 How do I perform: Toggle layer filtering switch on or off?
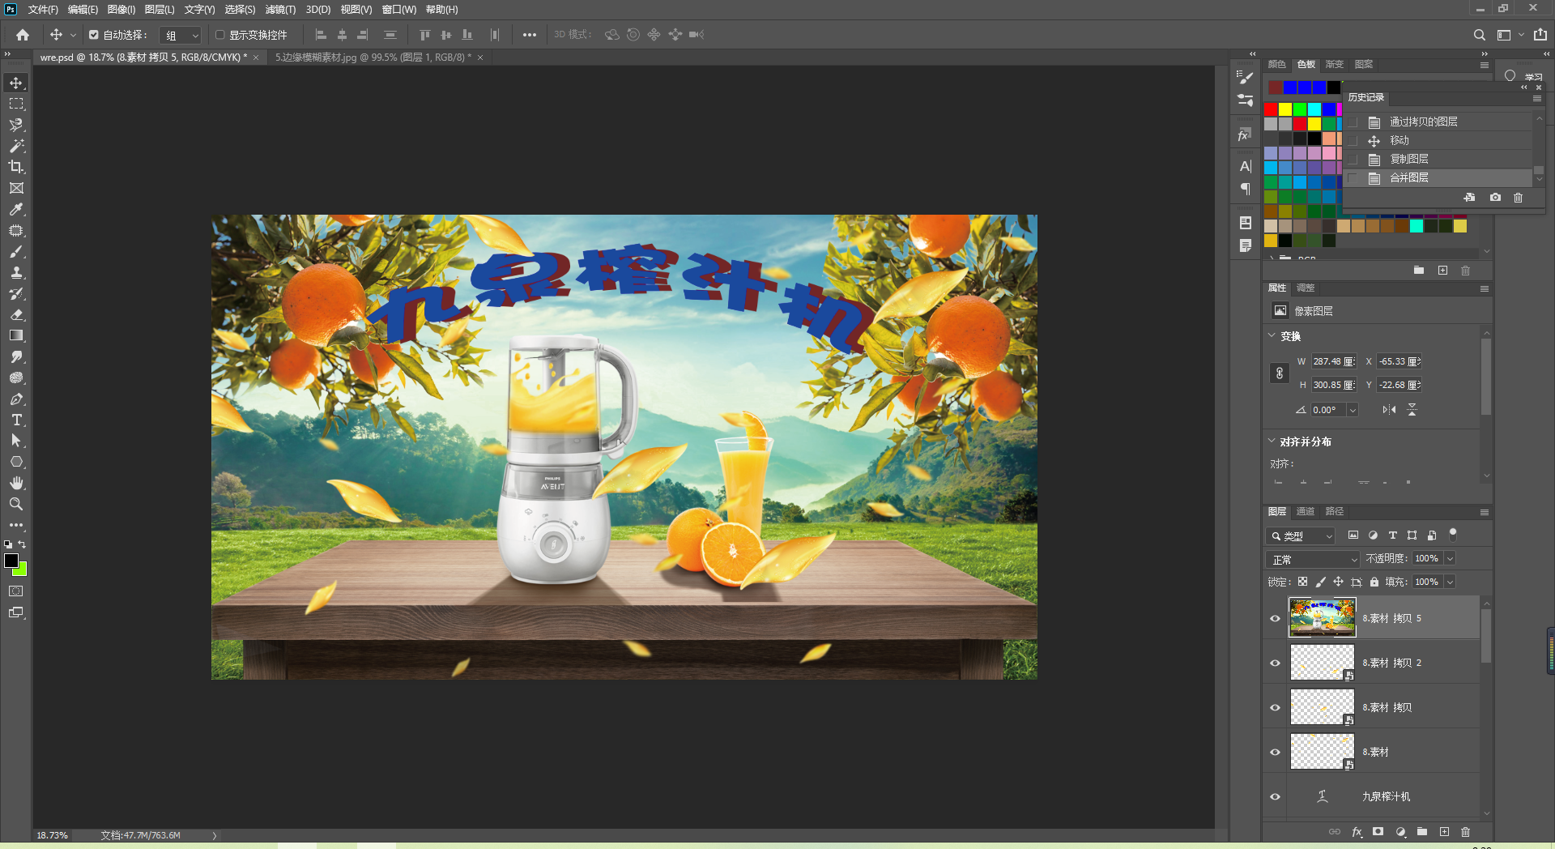pyautogui.click(x=1453, y=535)
